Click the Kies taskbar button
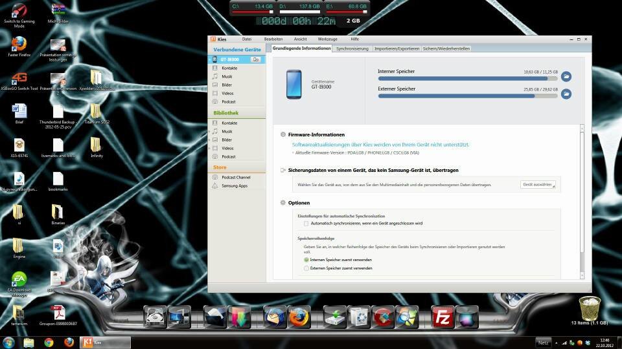This screenshot has width=622, height=349. tap(105, 343)
